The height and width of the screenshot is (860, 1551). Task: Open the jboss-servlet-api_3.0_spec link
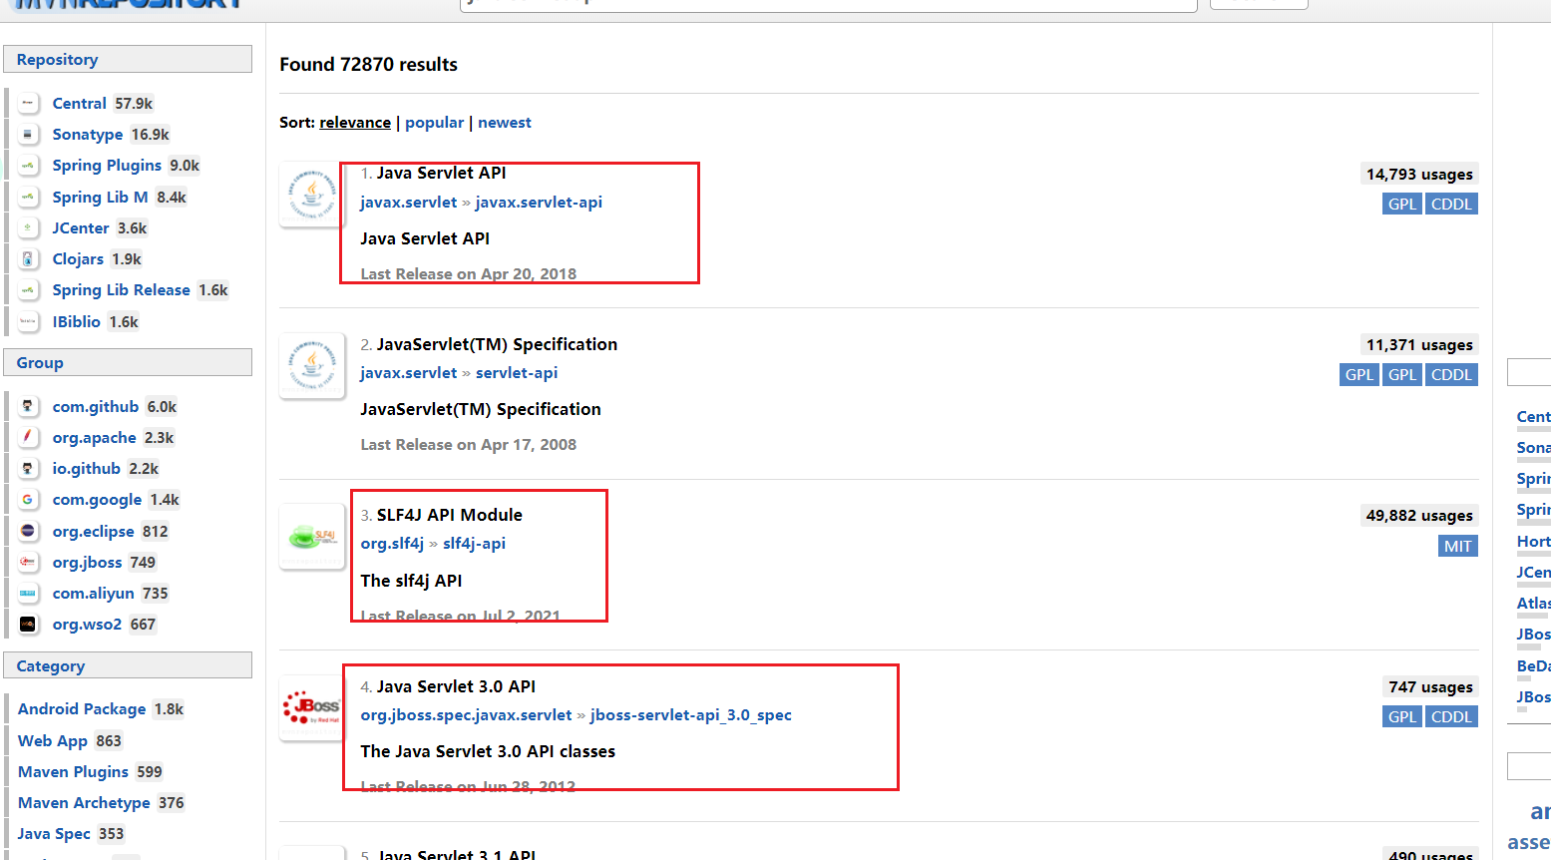690,715
